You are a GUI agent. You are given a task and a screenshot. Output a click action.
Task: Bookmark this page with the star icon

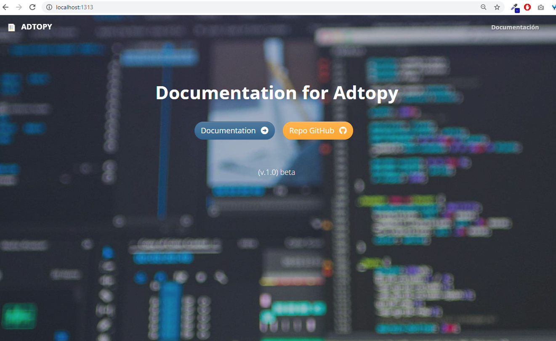497,7
